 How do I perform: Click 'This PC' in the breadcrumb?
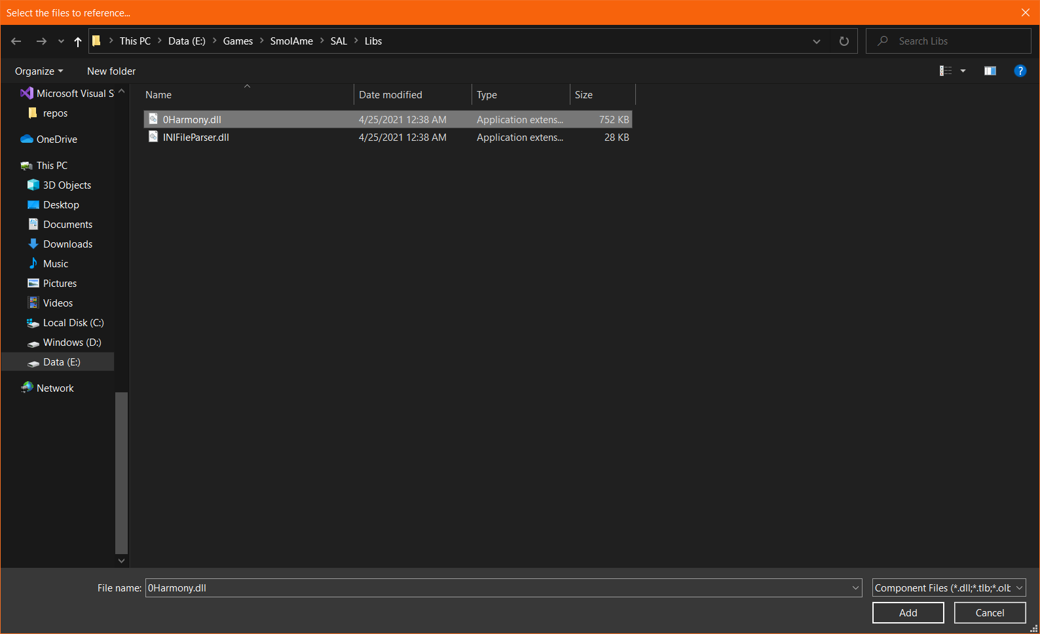[x=135, y=41]
